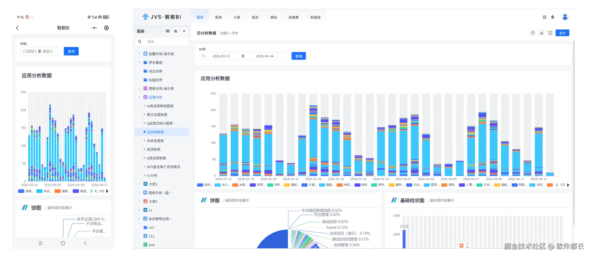This screenshot has height=257, width=591.
Task: Tap the mobile recent-apps menu icon
Action: tap(40, 243)
